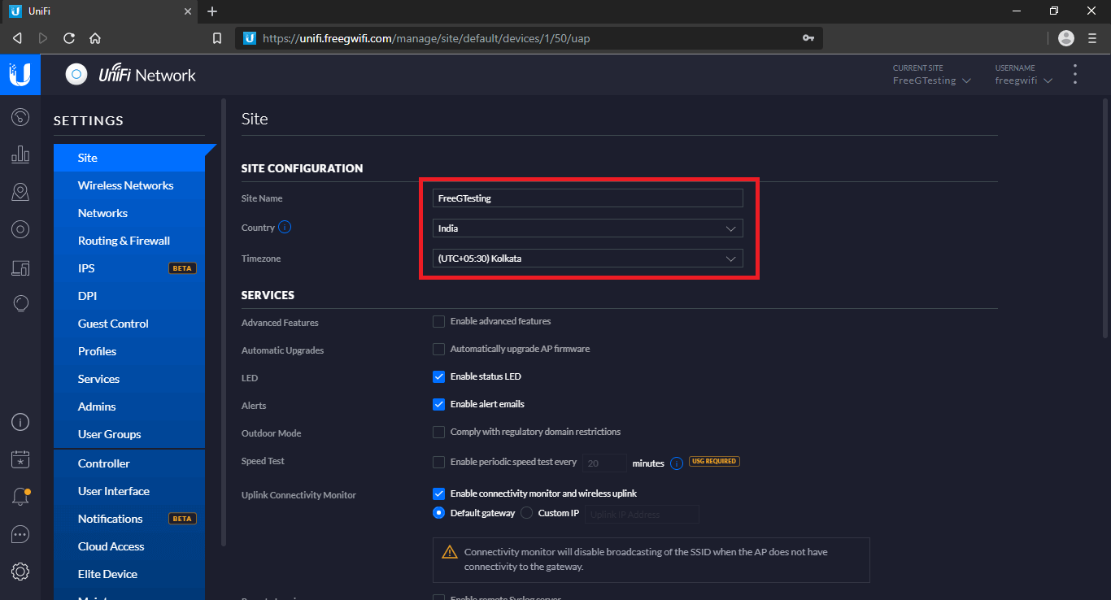Screen dimensions: 1111x600
Task: Open the Map icon in left rail
Action: 20,192
